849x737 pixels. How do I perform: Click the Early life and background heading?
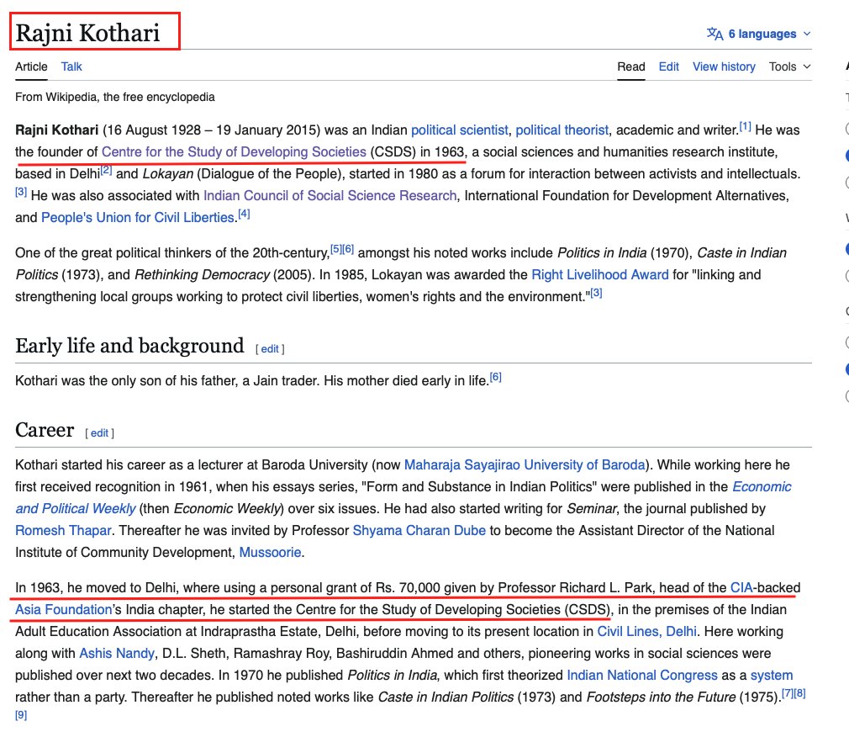coord(129,346)
